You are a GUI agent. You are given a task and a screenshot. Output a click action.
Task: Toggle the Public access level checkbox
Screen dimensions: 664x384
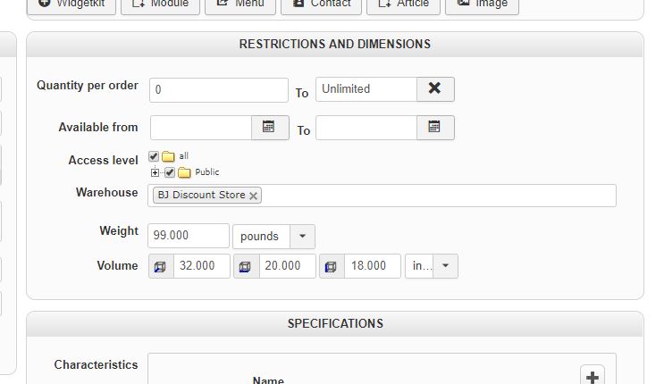(x=169, y=172)
